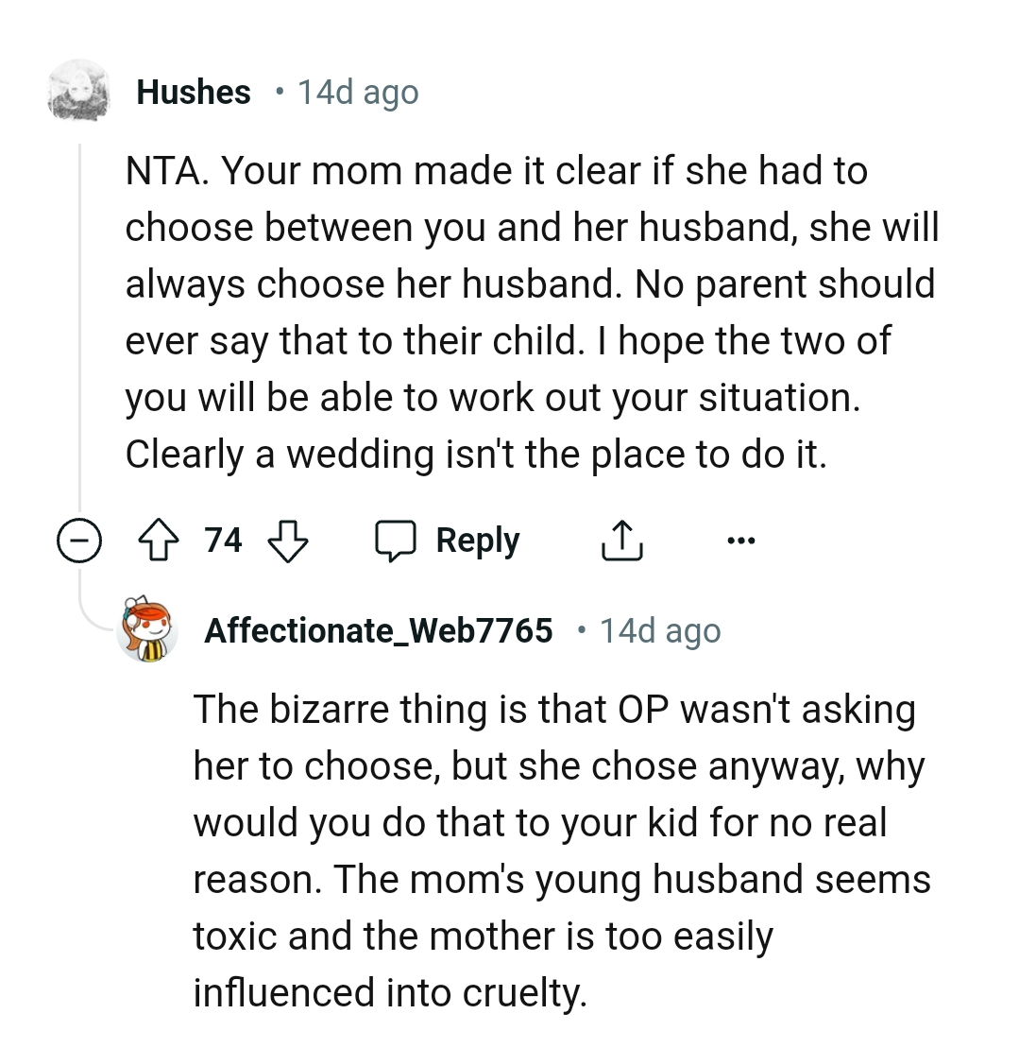Downvote the comment by Hushes
1019x1048 pixels.
coord(289,541)
